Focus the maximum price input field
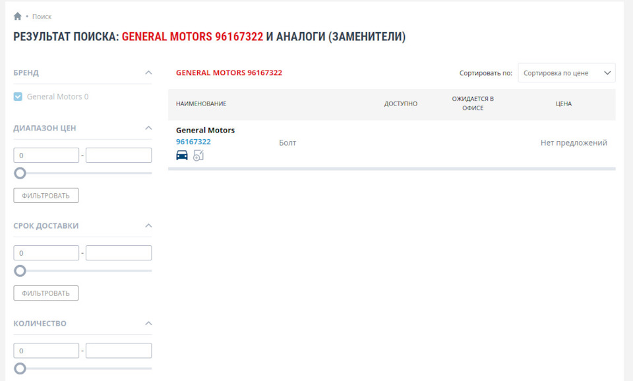Viewport: 633px width, 381px height. (x=119, y=156)
